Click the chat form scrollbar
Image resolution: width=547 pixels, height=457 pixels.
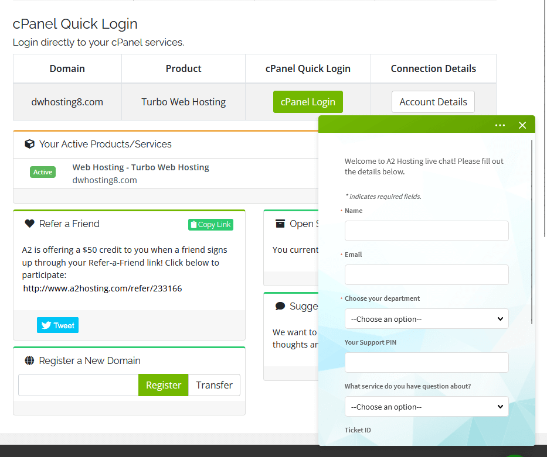point(532,232)
